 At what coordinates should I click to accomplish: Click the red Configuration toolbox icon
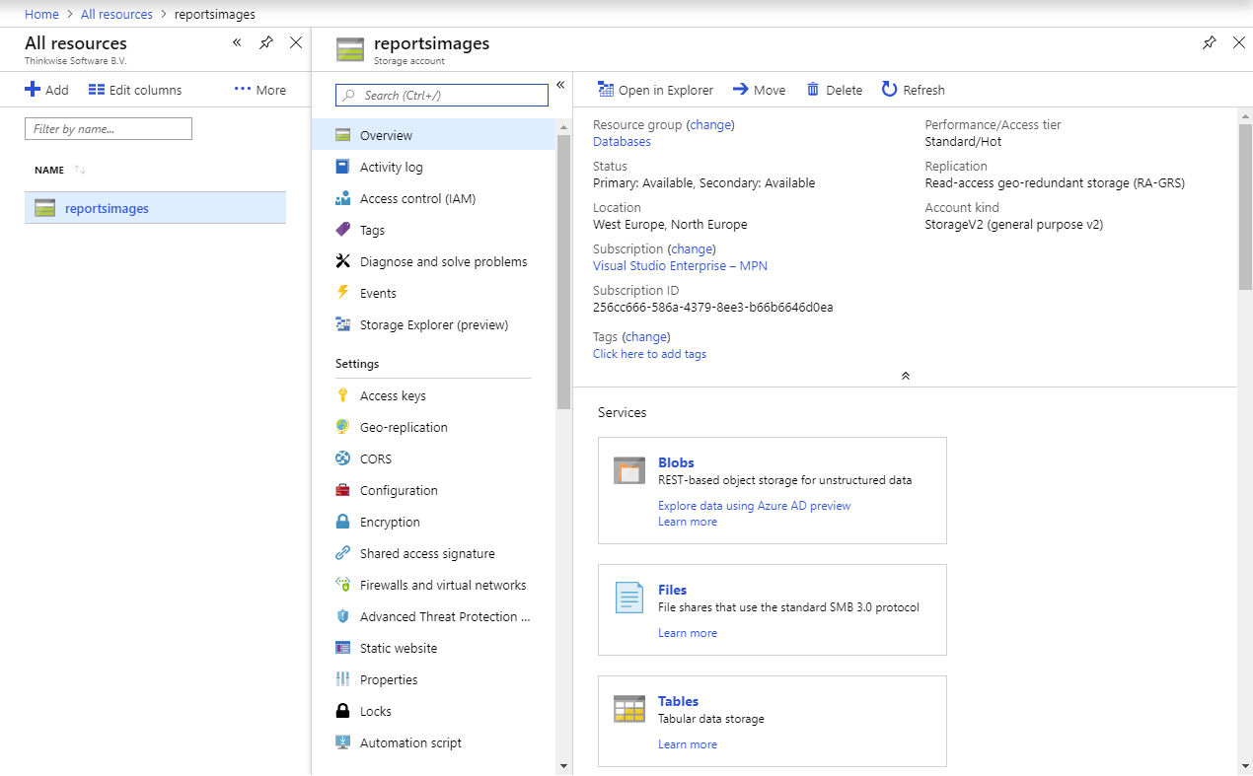click(343, 490)
